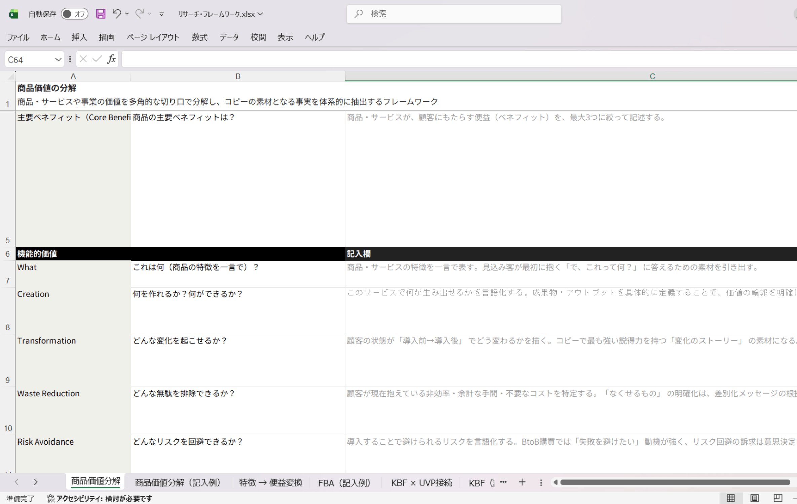This screenshot has height=504, width=797.
Task: Click the purple Save icon
Action: (101, 14)
